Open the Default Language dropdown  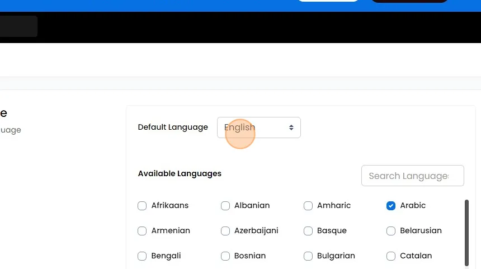(x=258, y=128)
